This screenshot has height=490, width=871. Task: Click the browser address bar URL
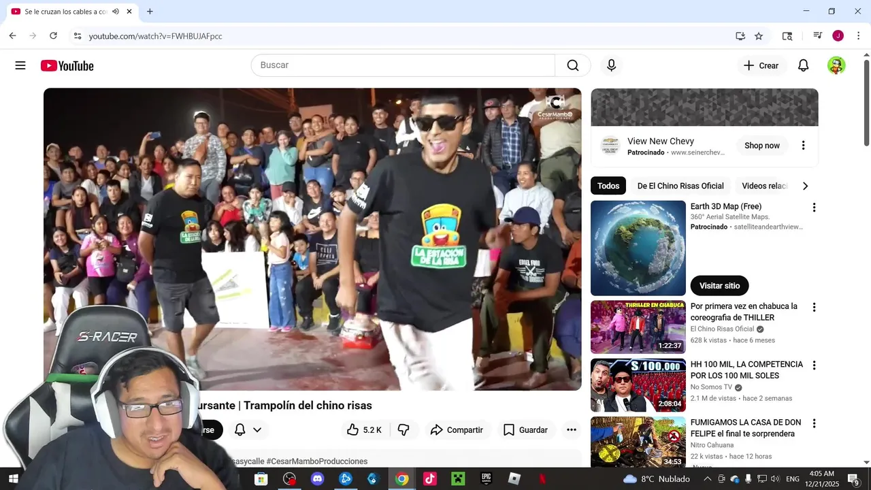tap(155, 36)
